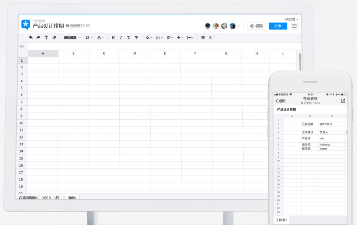Tap the hester cell on the phone
The height and width of the screenshot is (225, 357).
pyautogui.click(x=332, y=149)
